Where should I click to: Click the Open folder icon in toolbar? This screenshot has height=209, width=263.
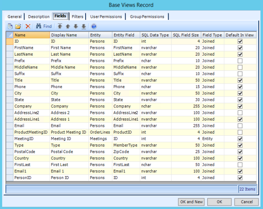tap(19, 26)
